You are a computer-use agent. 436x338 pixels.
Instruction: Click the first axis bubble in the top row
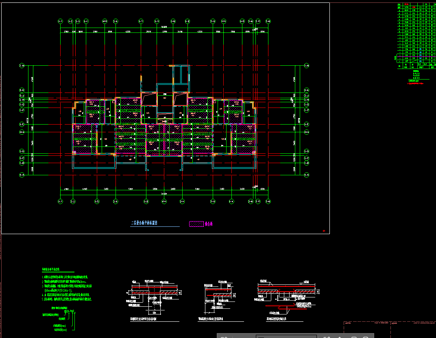tap(60, 21)
